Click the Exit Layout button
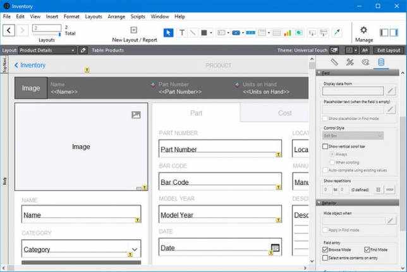This screenshot has height=272, width=407. (388, 50)
